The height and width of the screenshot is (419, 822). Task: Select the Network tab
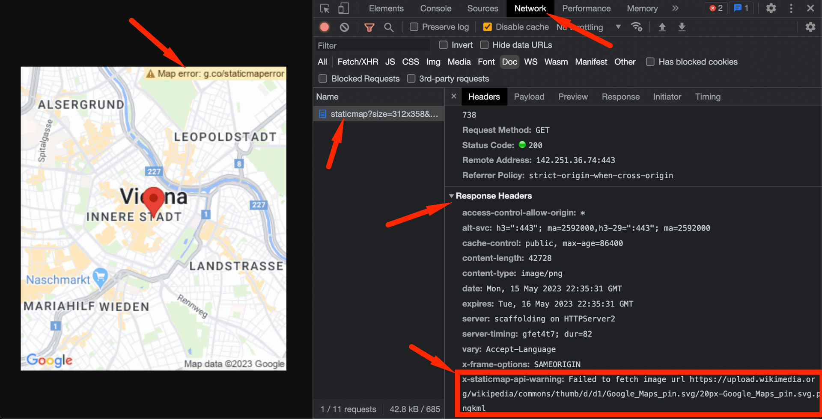click(x=530, y=9)
